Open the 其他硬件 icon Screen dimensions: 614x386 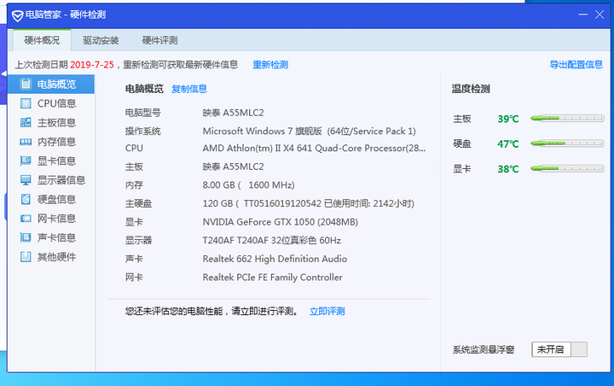(x=26, y=257)
